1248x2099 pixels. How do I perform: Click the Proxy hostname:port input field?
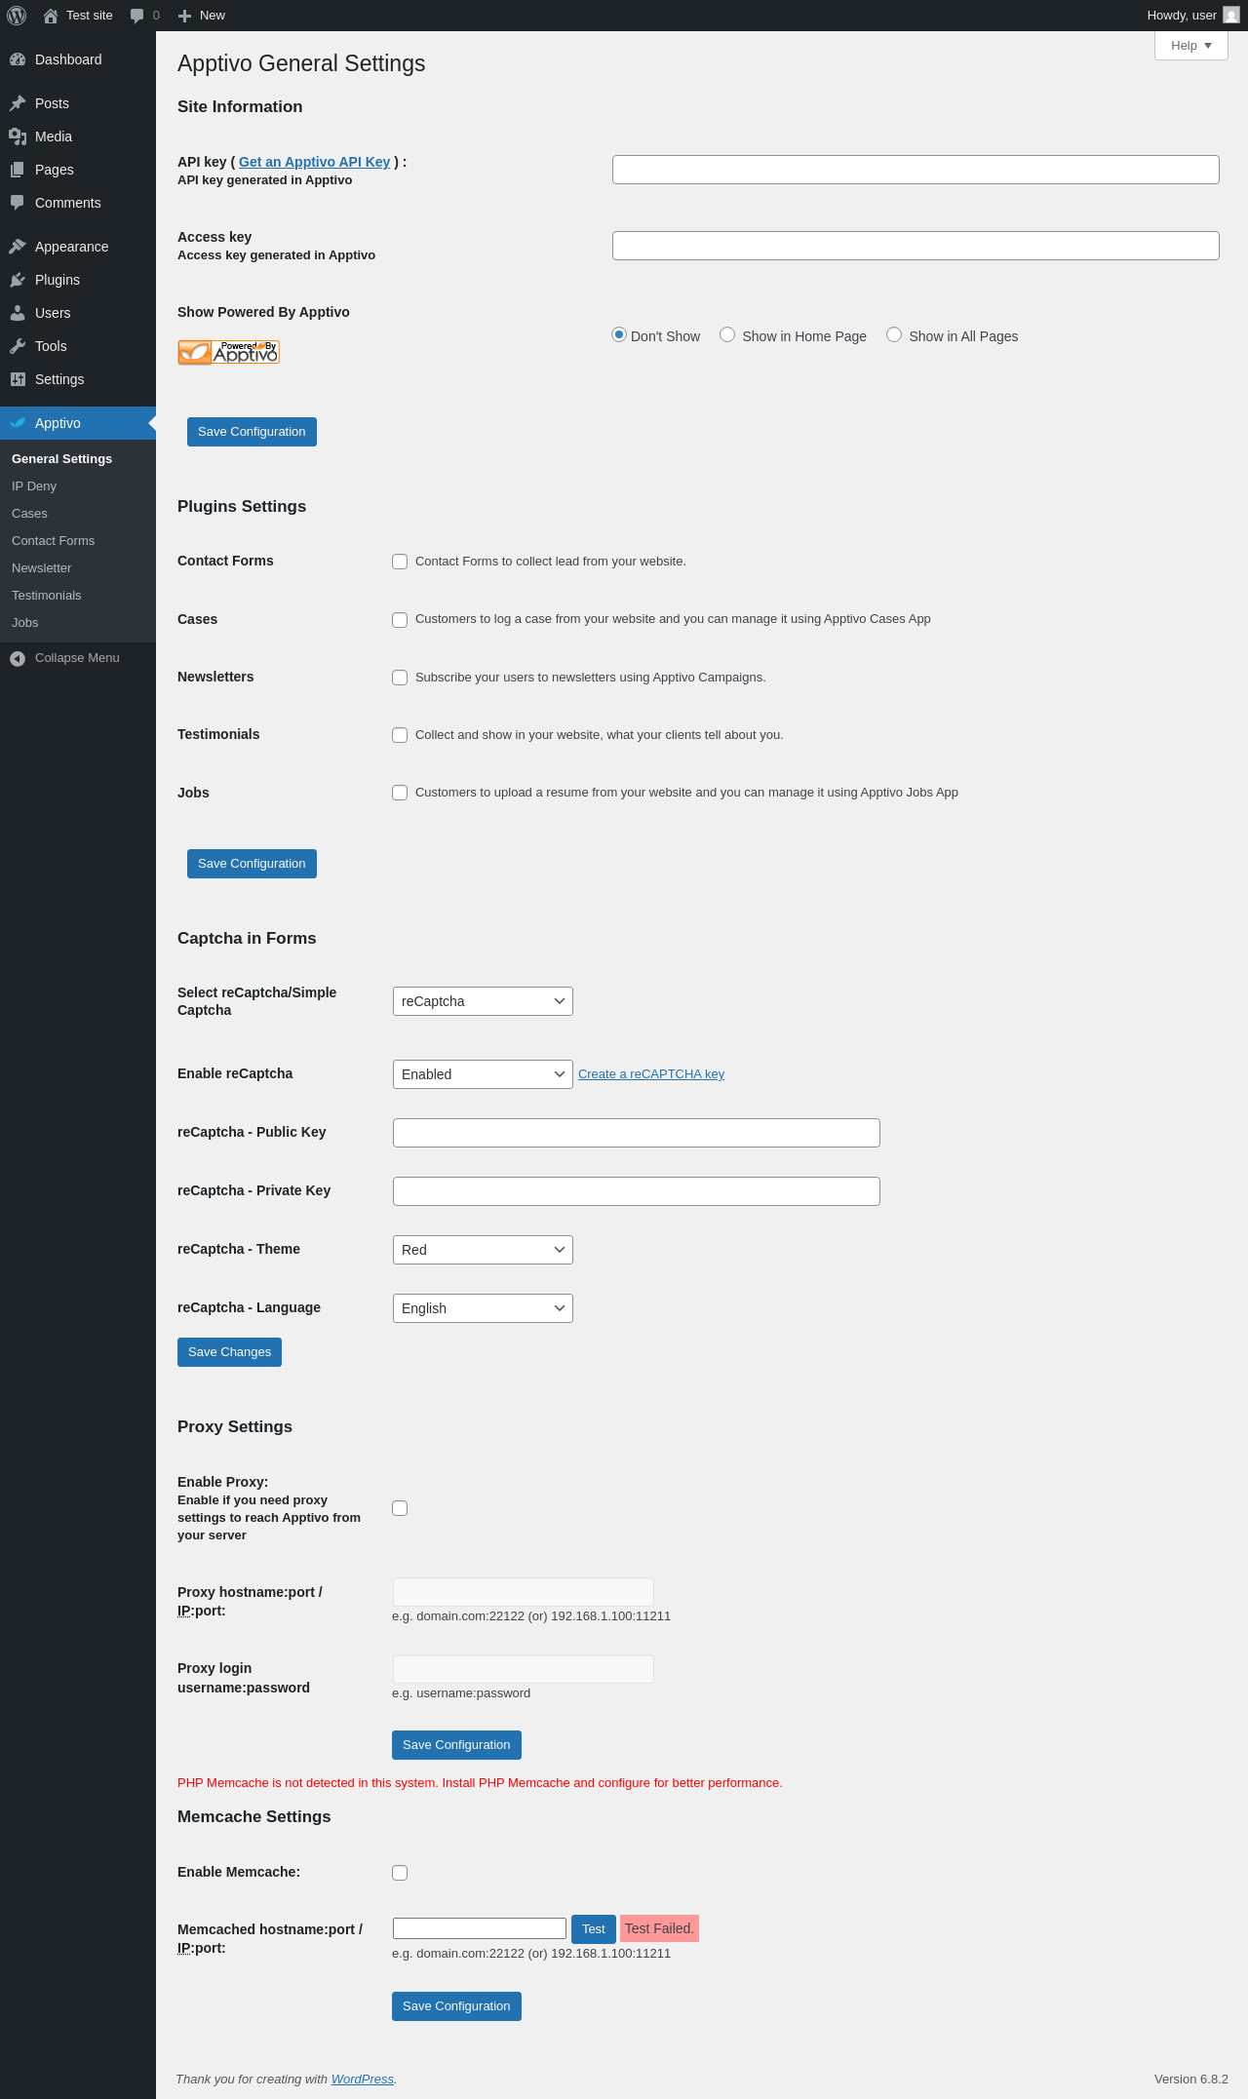point(524,1592)
